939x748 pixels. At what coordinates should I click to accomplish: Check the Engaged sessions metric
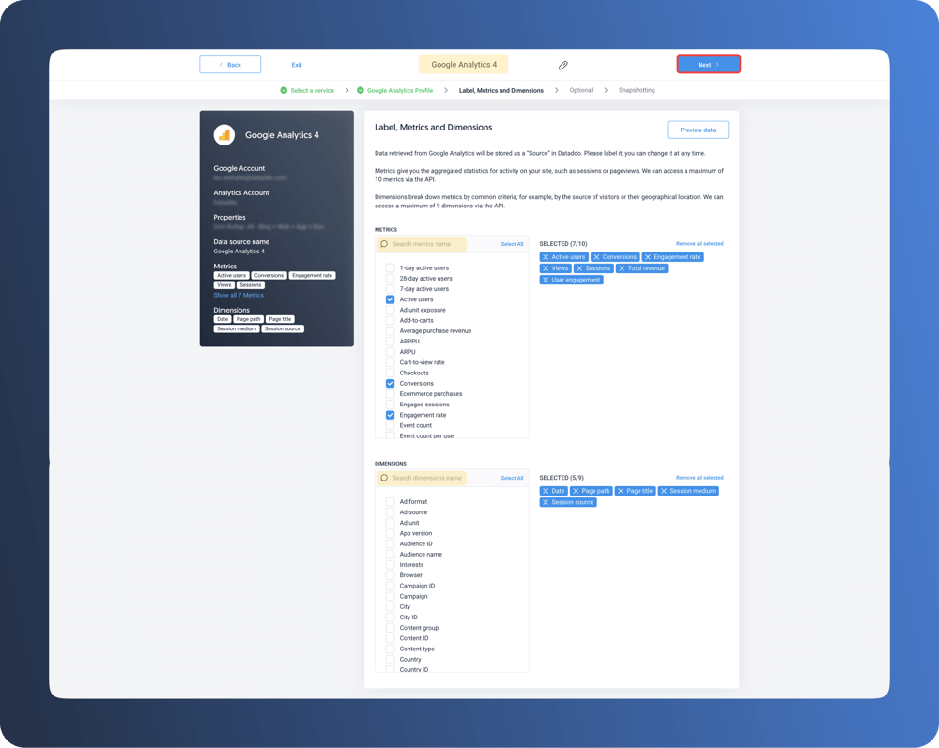390,405
